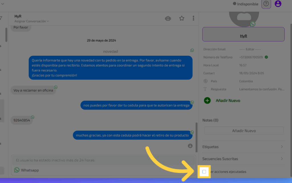
Task: Click the País globe icon
Action: [x=205, y=81]
